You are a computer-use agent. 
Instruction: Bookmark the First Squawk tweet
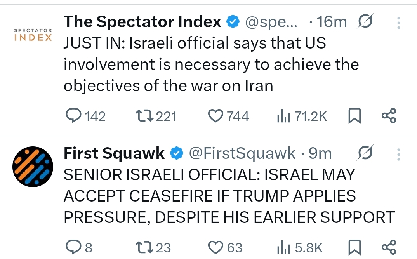click(x=355, y=247)
